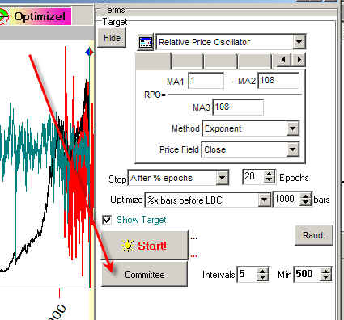Click the tab strip right scroll arrow
Image resolution: width=344 pixels, height=320 pixels.
coord(299,59)
